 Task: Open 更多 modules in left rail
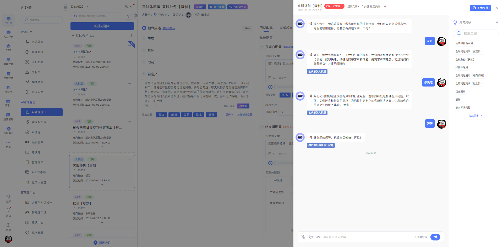[8, 145]
